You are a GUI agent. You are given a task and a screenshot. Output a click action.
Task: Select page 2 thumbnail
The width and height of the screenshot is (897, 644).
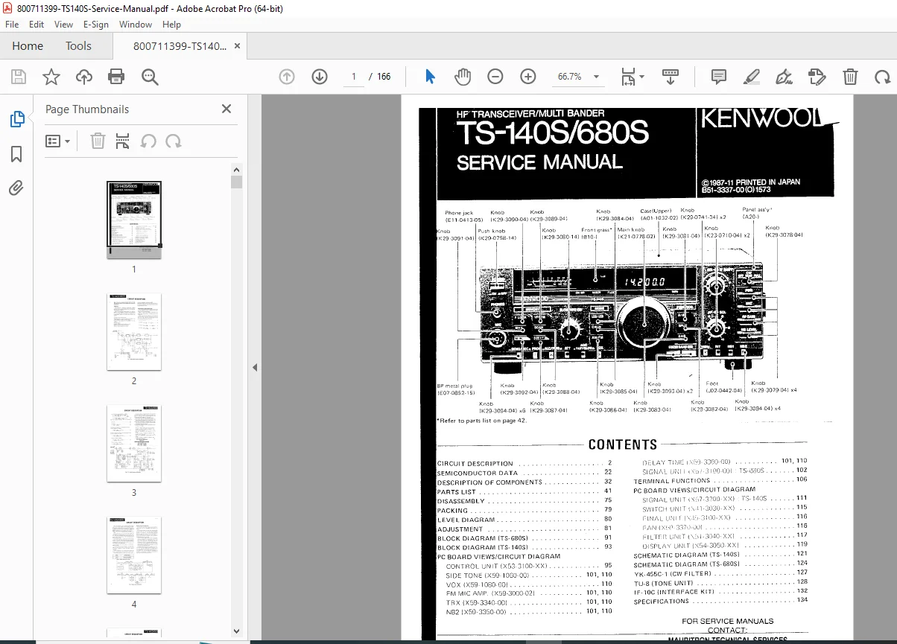click(134, 331)
